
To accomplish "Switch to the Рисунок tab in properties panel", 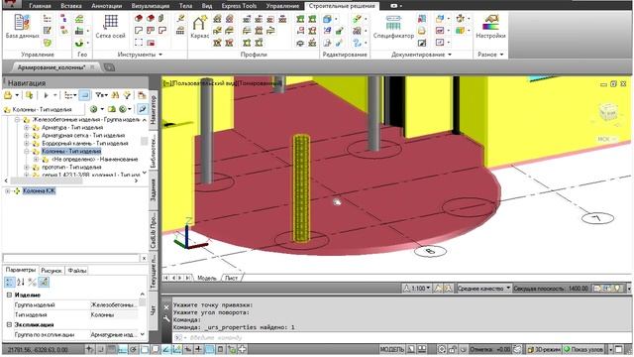I will pos(52,271).
